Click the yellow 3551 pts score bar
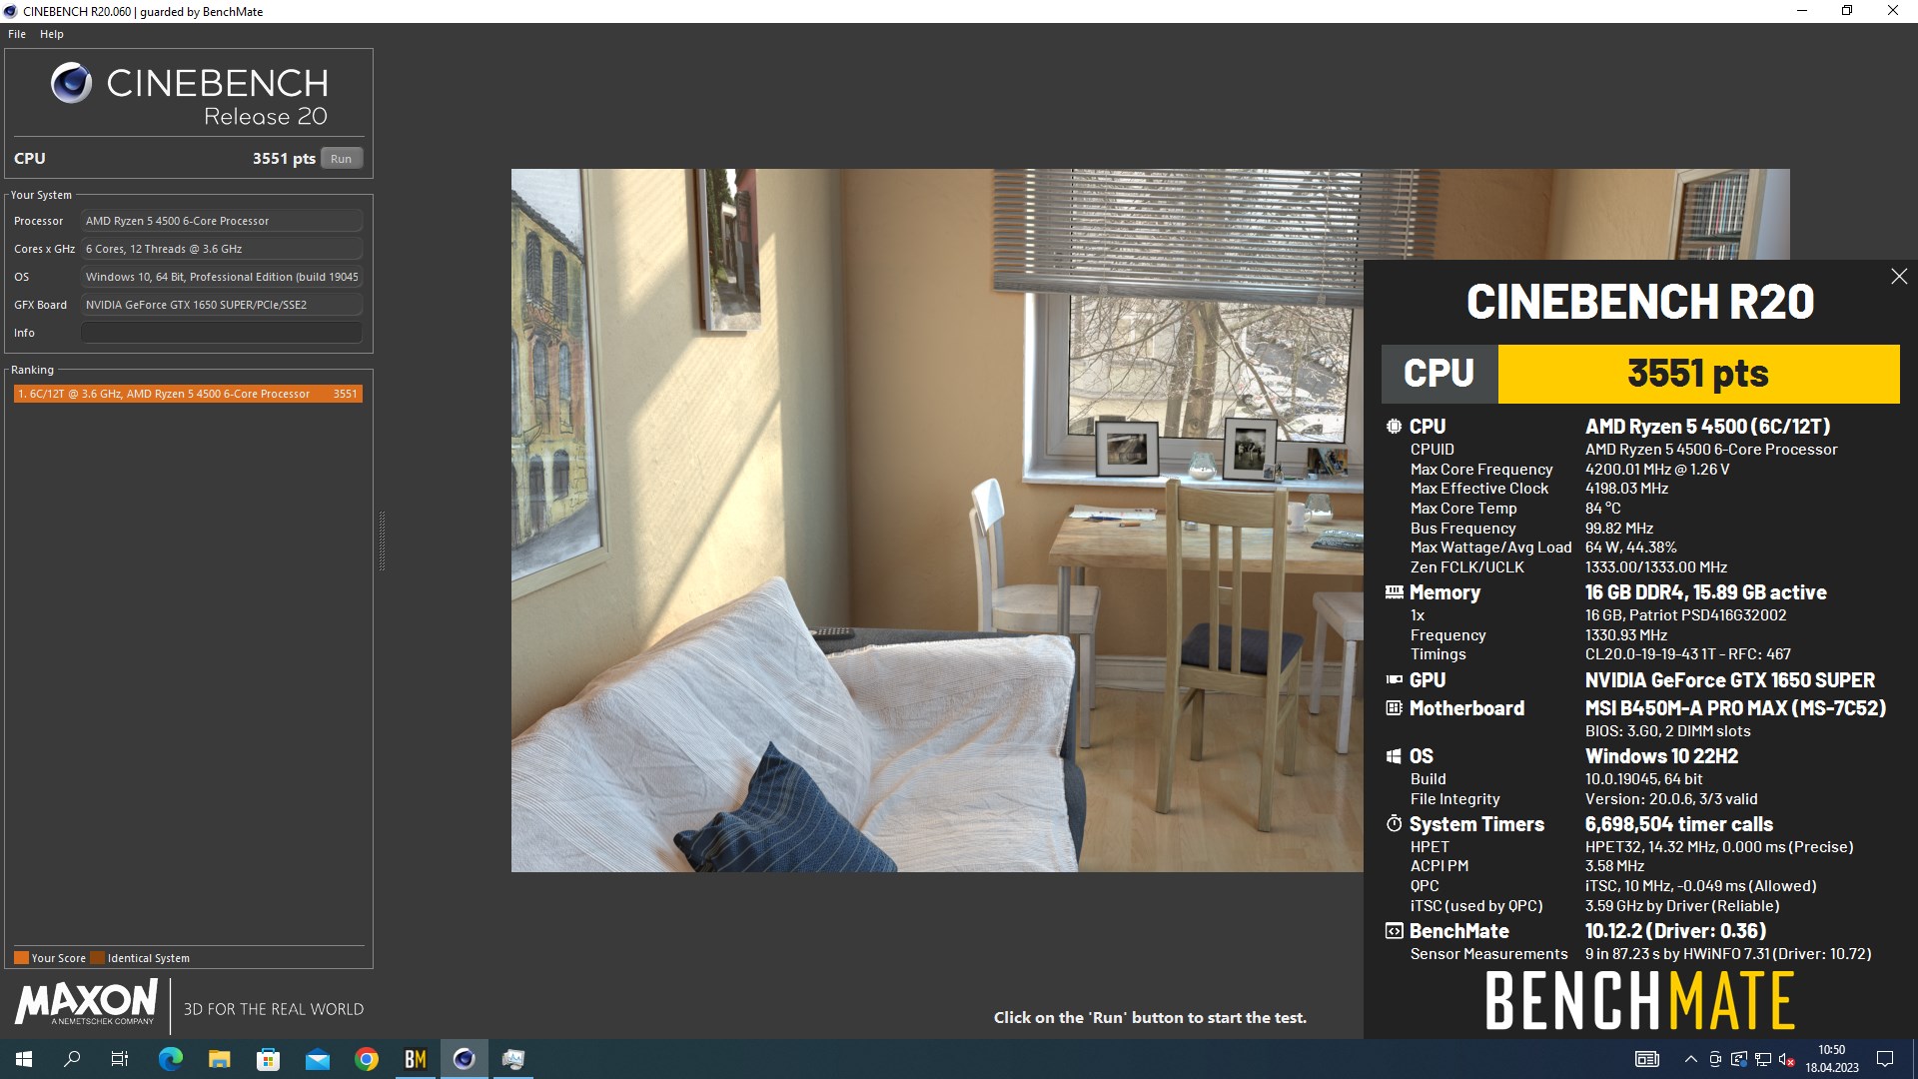Image resolution: width=1918 pixels, height=1079 pixels. 1698,374
